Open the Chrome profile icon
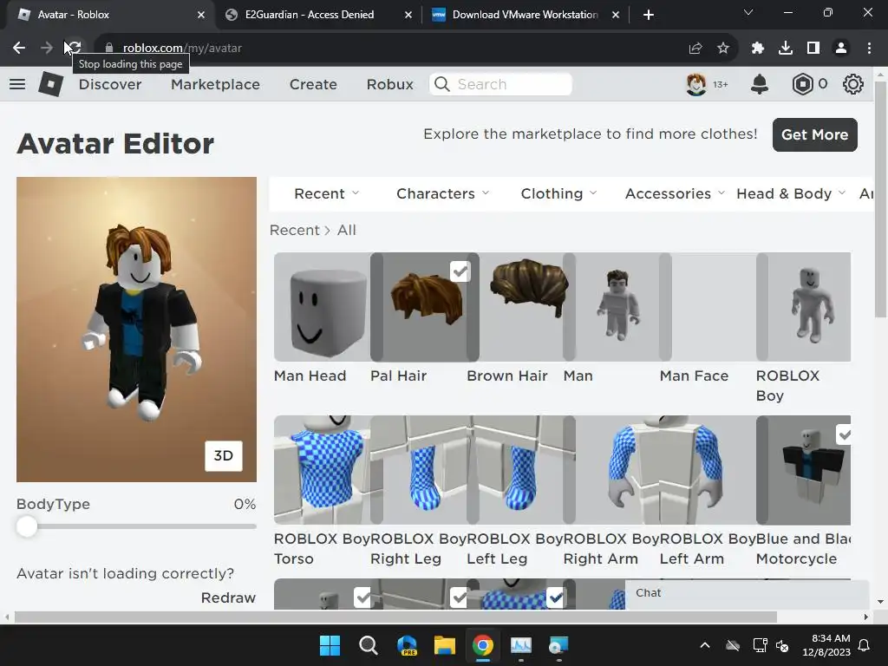This screenshot has height=666, width=888. coord(841,49)
